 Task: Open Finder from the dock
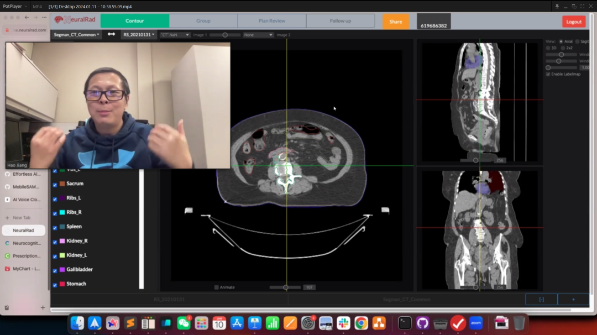coord(77,323)
